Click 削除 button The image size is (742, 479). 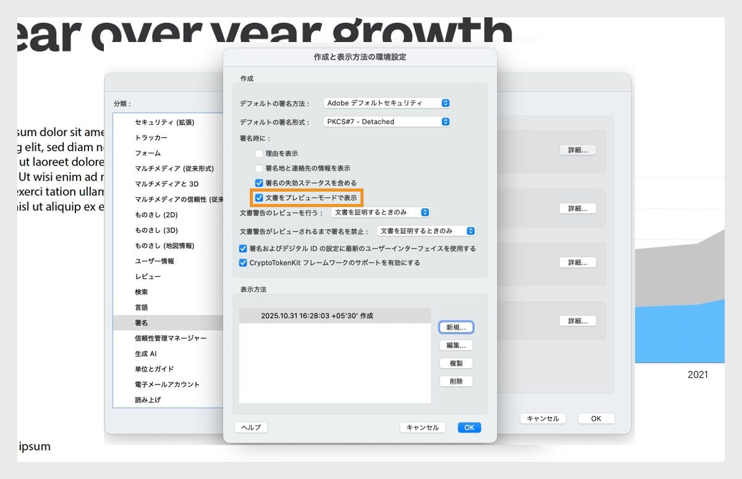coord(456,381)
